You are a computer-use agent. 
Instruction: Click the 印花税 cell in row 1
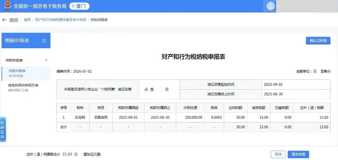(x=80, y=117)
